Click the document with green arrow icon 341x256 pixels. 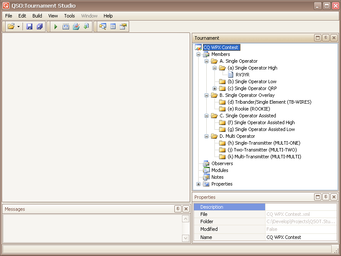click(x=86, y=26)
